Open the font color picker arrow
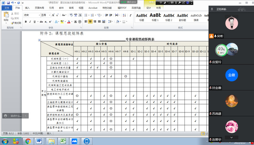The height and width of the screenshot is (145, 254). coord(72,22)
